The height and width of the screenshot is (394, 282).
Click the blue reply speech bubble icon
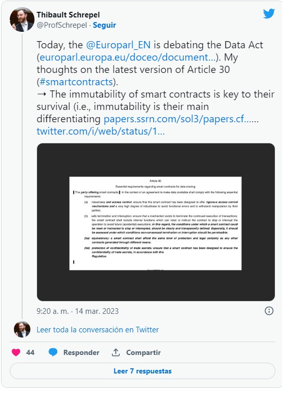pyautogui.click(x=53, y=352)
